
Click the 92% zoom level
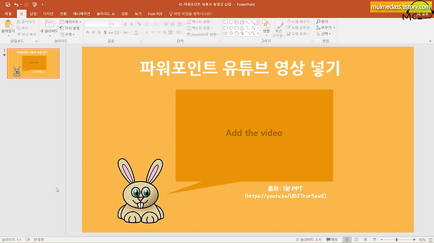pos(422,239)
